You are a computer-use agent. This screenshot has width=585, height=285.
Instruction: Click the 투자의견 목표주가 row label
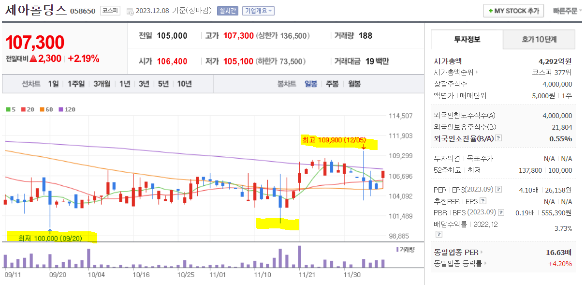tap(464, 159)
